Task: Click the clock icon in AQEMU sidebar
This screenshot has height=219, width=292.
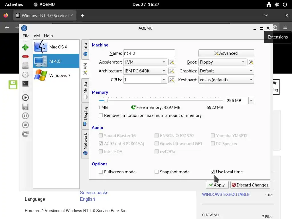Action: (25, 75)
